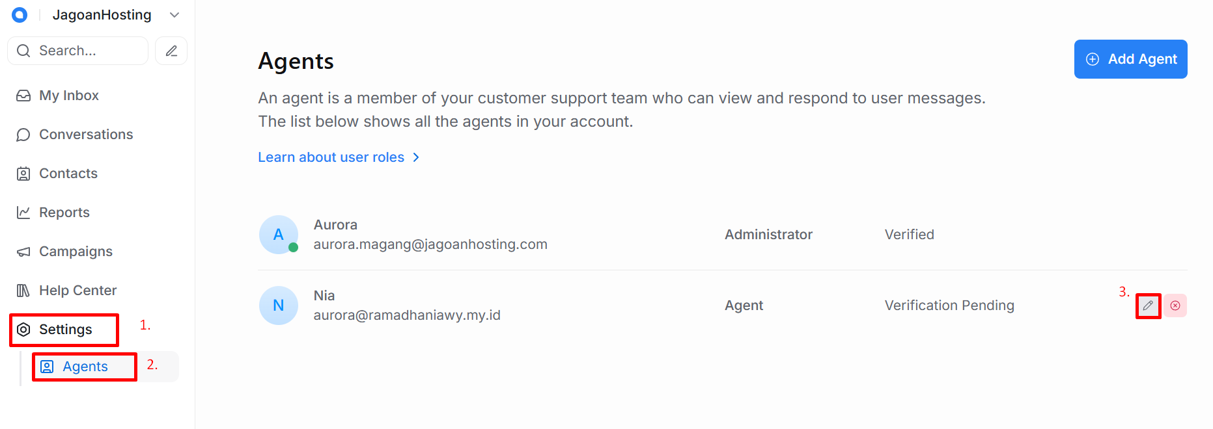Open the Help Center section
The image size is (1213, 429).
77,291
